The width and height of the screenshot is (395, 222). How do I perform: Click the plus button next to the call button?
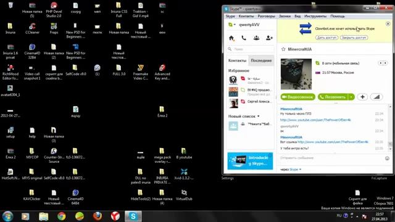click(362, 97)
